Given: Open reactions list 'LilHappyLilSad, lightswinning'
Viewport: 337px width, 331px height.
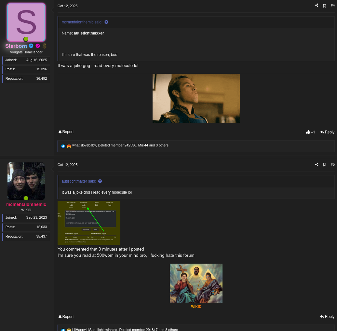Looking at the screenshot, I should click(125, 329).
